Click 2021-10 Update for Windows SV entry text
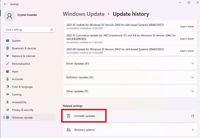 115,25
